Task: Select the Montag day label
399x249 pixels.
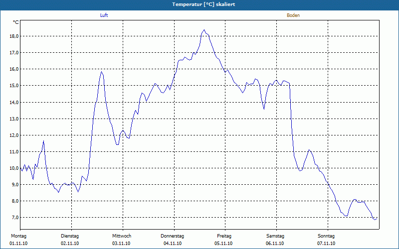Action: tap(18, 236)
